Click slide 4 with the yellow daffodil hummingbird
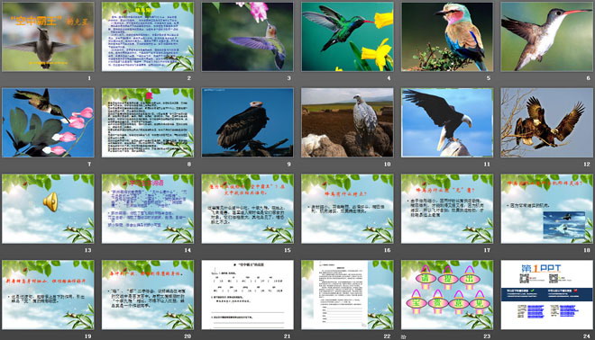This screenshot has height=340, width=595. pos(348,37)
